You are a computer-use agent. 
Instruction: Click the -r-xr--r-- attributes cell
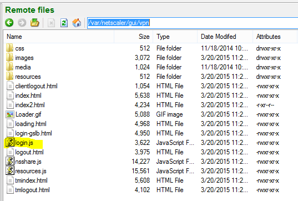tap(265, 105)
